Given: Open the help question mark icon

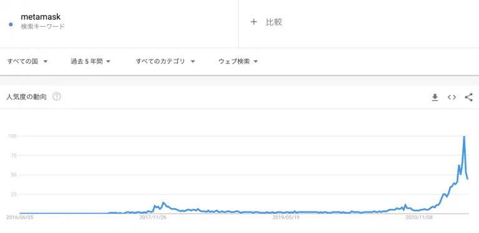Looking at the screenshot, I should click(57, 97).
